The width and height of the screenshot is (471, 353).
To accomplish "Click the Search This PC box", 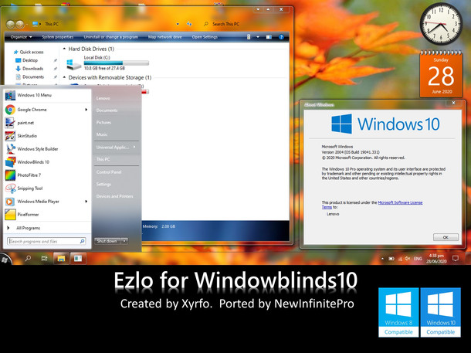I will tap(226, 24).
